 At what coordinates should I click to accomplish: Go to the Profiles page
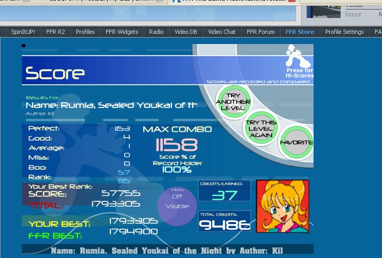(x=85, y=32)
